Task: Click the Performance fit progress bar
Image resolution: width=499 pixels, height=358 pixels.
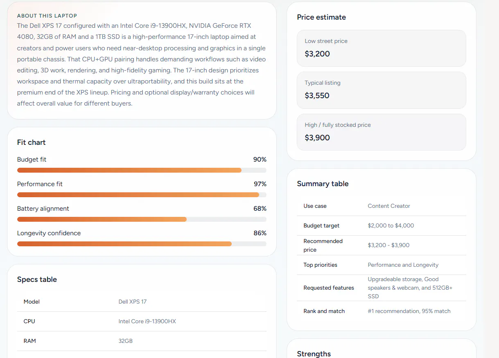Action: point(142,195)
